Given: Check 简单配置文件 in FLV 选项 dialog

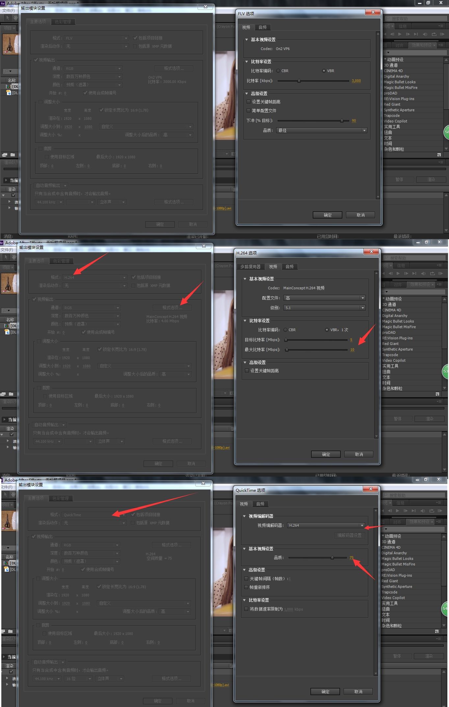Looking at the screenshot, I should tap(249, 111).
